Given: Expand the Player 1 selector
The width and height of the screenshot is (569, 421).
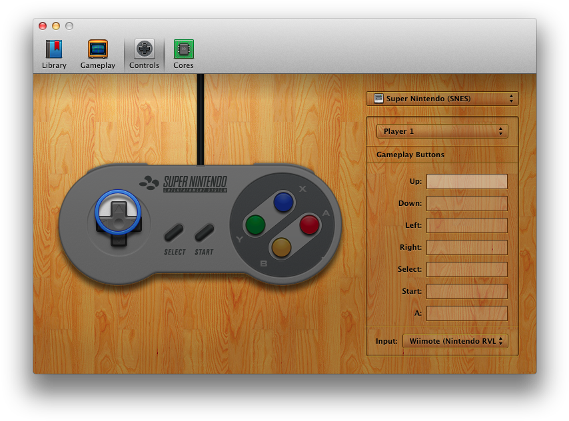Looking at the screenshot, I should [442, 131].
